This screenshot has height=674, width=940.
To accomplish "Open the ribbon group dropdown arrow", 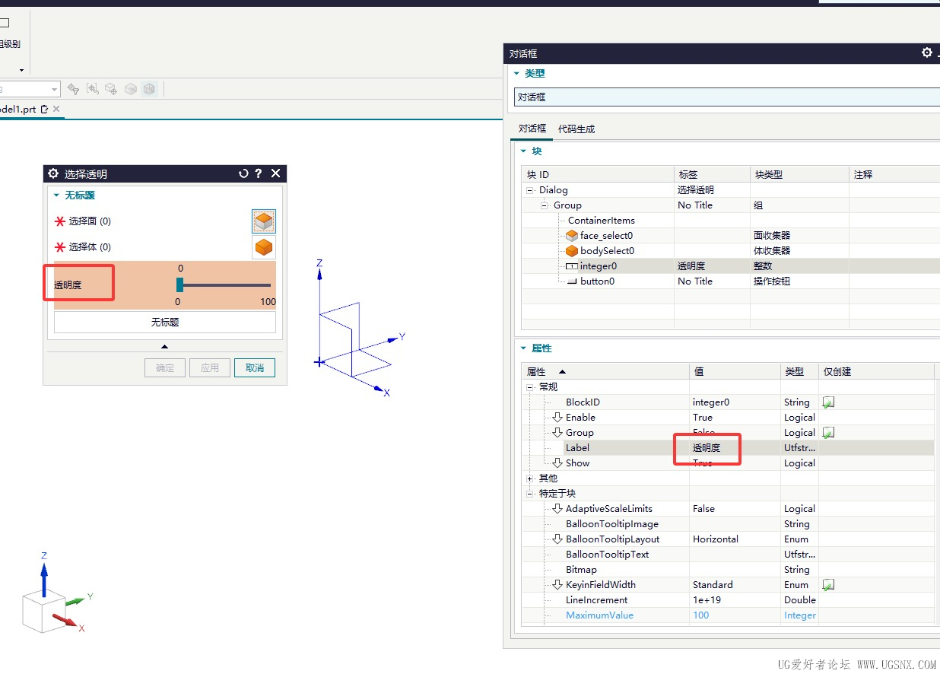I will pyautogui.click(x=21, y=70).
